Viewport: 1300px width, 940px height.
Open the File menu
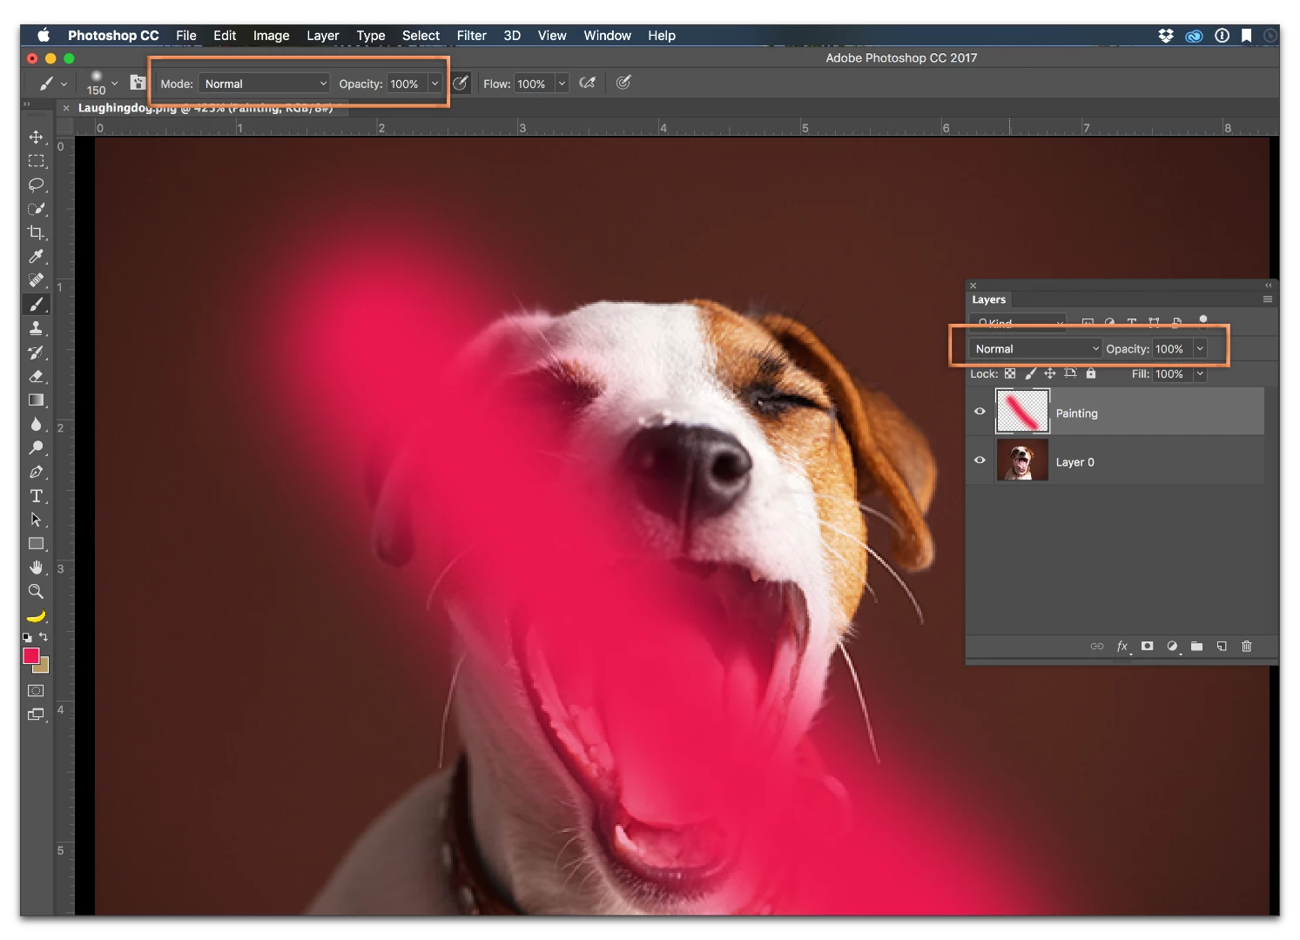186,36
